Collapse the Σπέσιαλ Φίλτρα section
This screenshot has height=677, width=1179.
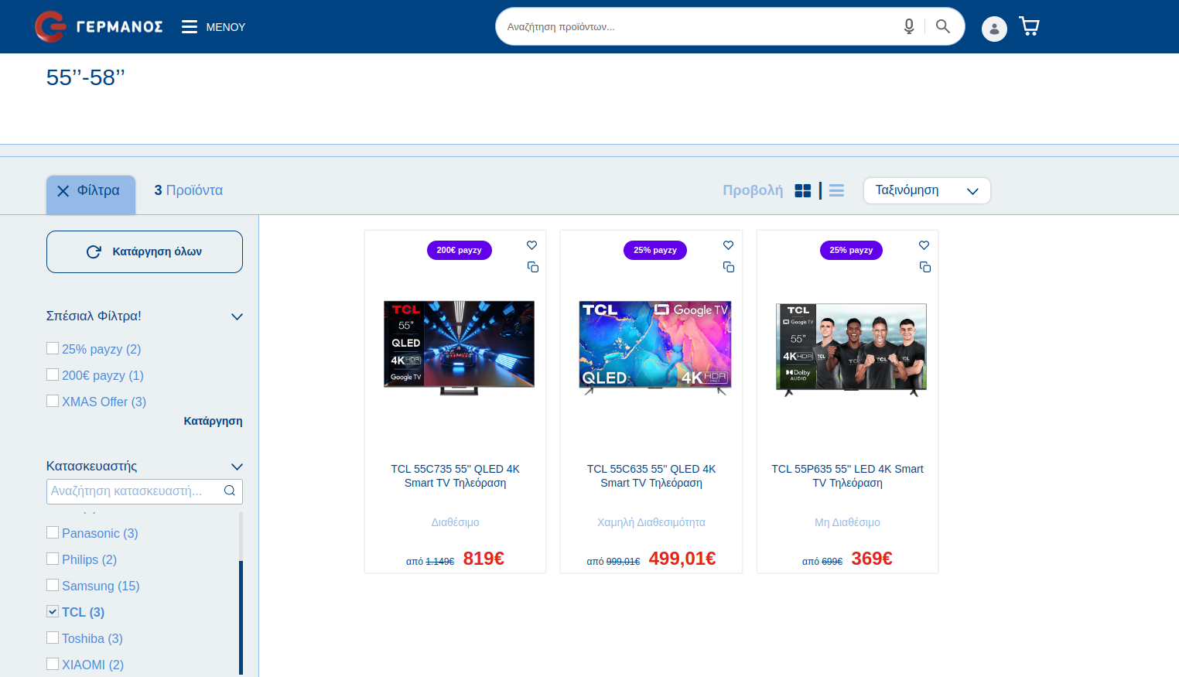point(237,316)
